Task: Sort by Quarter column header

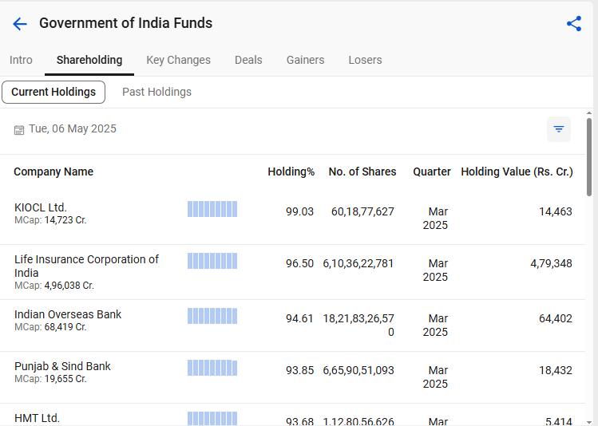Action: [432, 172]
